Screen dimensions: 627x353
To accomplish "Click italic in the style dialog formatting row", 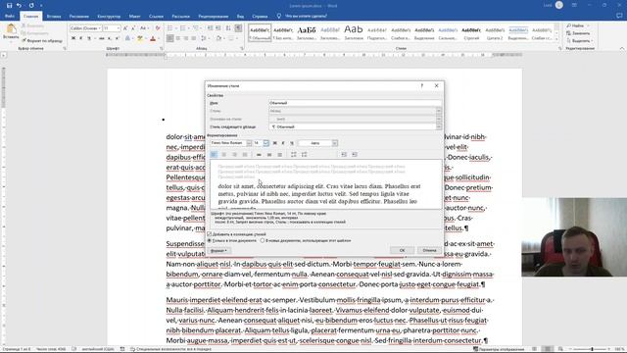I will click(x=283, y=143).
